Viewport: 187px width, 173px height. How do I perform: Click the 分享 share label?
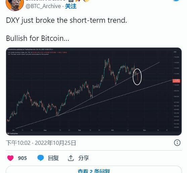point(84,158)
